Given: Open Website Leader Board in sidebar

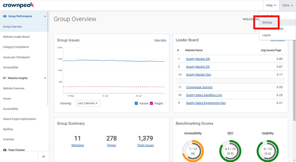Looking at the screenshot, I should pyautogui.click(x=16, y=37).
